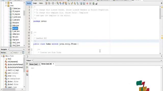
Task: Click Find Previous Occurrence icon
Action: pos(60,3)
